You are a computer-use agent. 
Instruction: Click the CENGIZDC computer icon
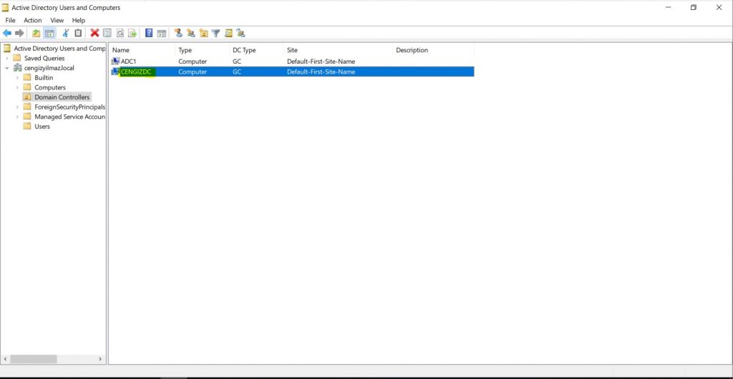[x=115, y=72]
